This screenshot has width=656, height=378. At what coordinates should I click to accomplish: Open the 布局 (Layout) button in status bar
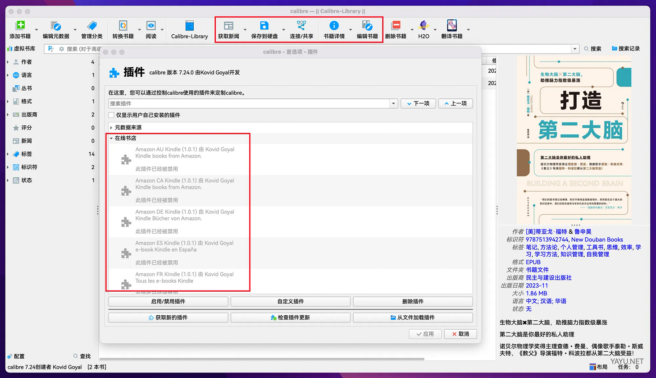(598, 367)
